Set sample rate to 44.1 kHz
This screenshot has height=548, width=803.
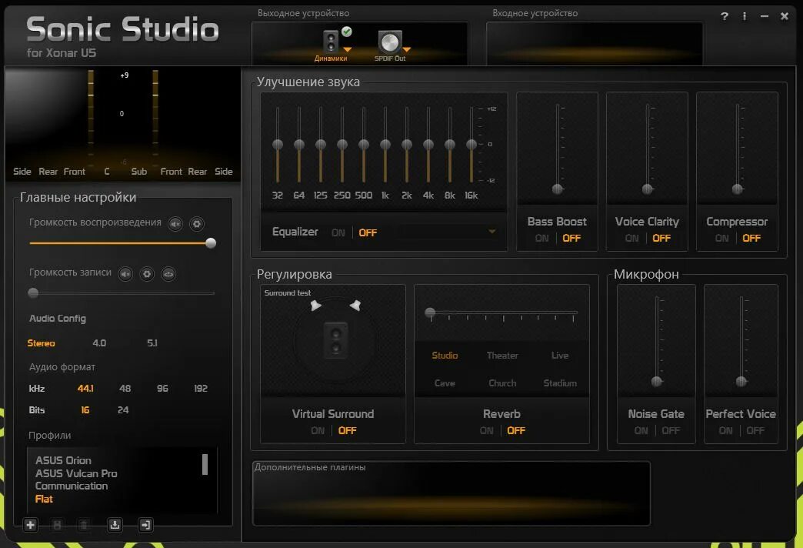85,389
